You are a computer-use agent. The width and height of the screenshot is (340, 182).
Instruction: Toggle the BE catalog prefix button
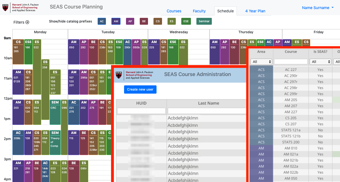tap(144, 21)
